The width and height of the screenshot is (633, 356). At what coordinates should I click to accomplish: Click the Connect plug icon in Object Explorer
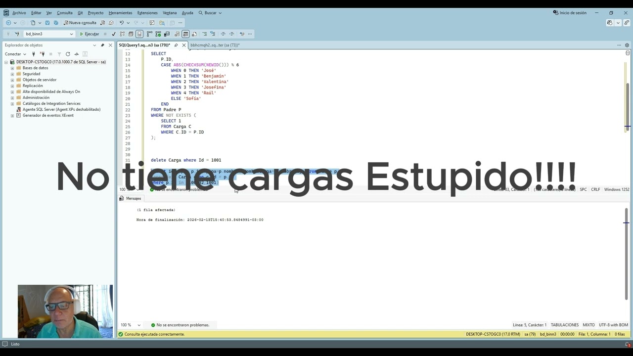(34, 54)
